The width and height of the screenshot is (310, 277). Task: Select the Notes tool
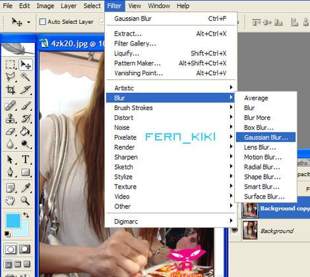(x=10, y=188)
